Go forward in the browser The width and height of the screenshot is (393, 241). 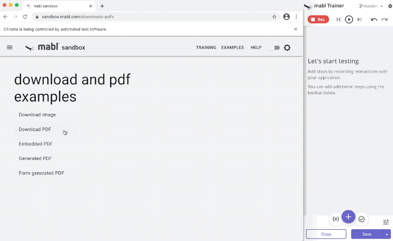pos(15,17)
